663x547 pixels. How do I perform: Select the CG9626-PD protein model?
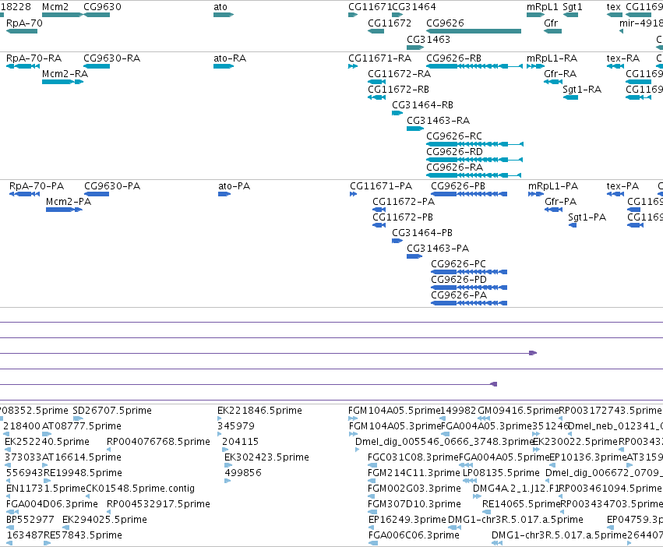pyautogui.click(x=469, y=288)
